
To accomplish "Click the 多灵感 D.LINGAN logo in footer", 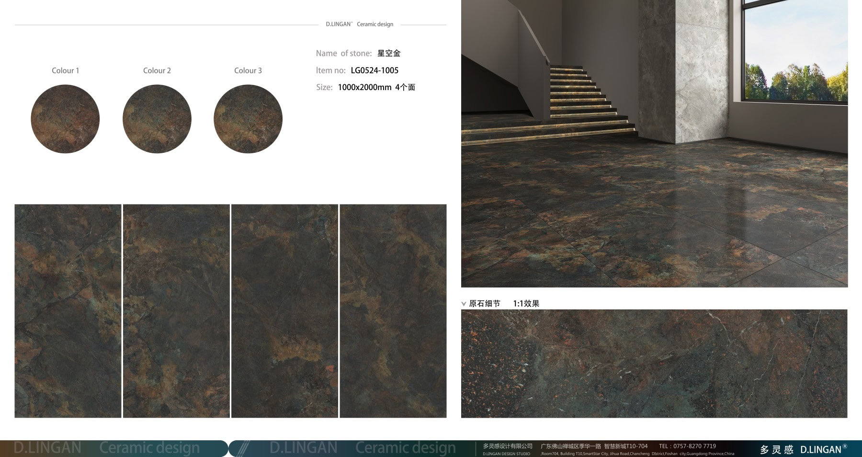I will coord(803,449).
